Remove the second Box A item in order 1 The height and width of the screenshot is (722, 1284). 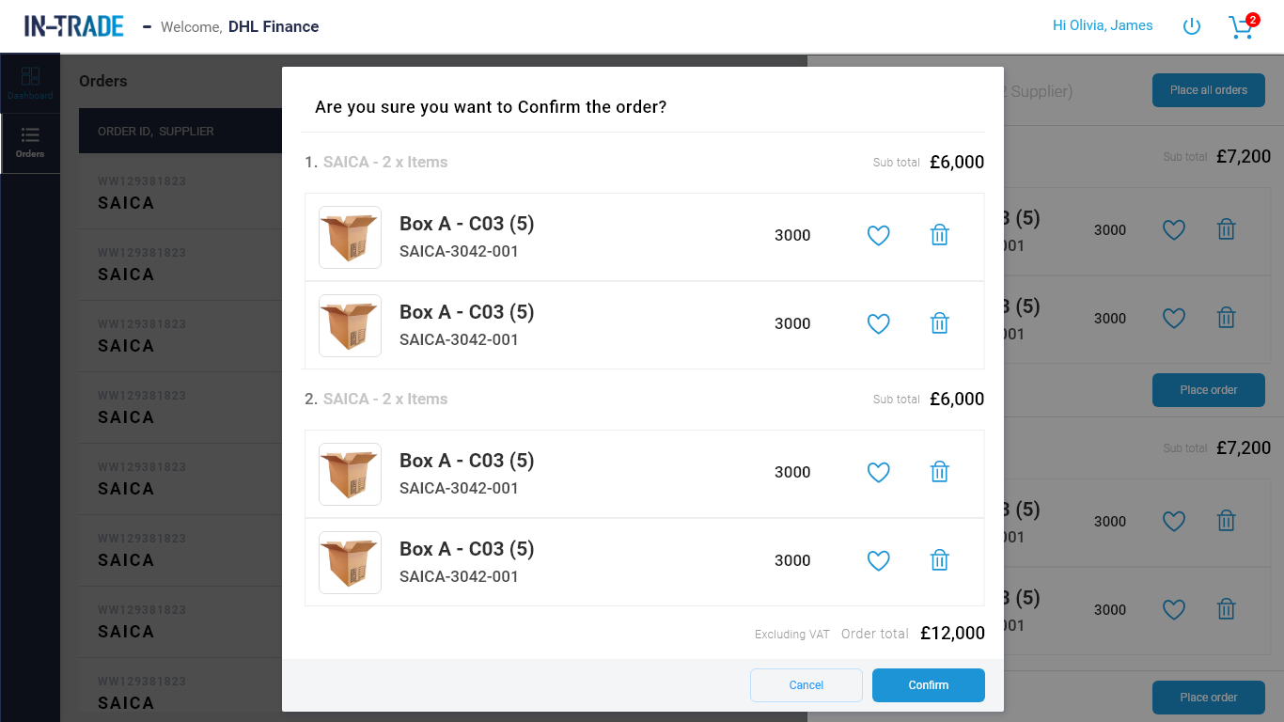939,323
